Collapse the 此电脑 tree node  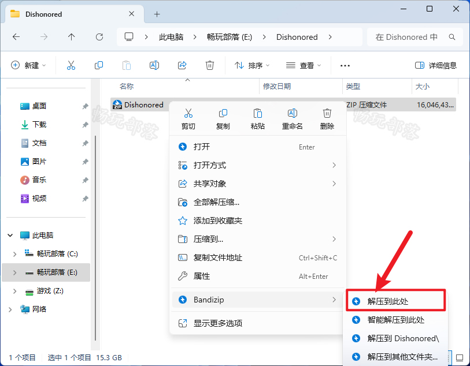point(10,235)
